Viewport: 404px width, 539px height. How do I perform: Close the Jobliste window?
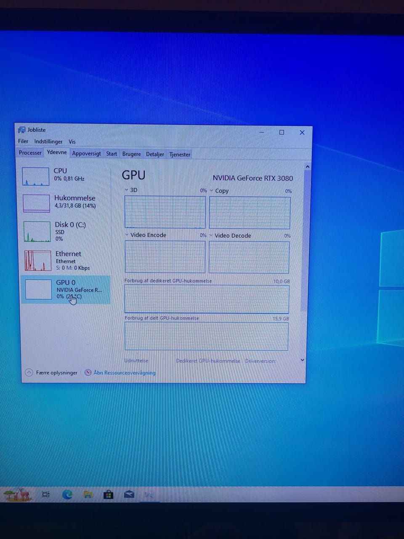pyautogui.click(x=302, y=133)
